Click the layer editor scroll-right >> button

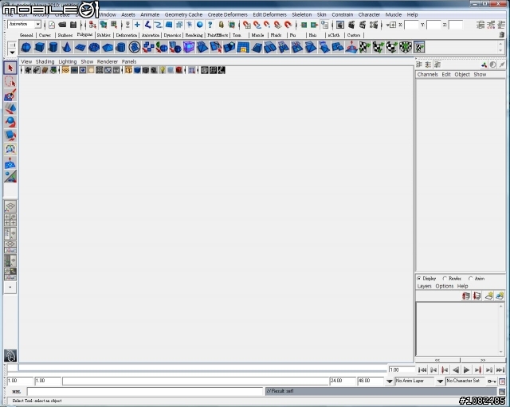(x=483, y=360)
